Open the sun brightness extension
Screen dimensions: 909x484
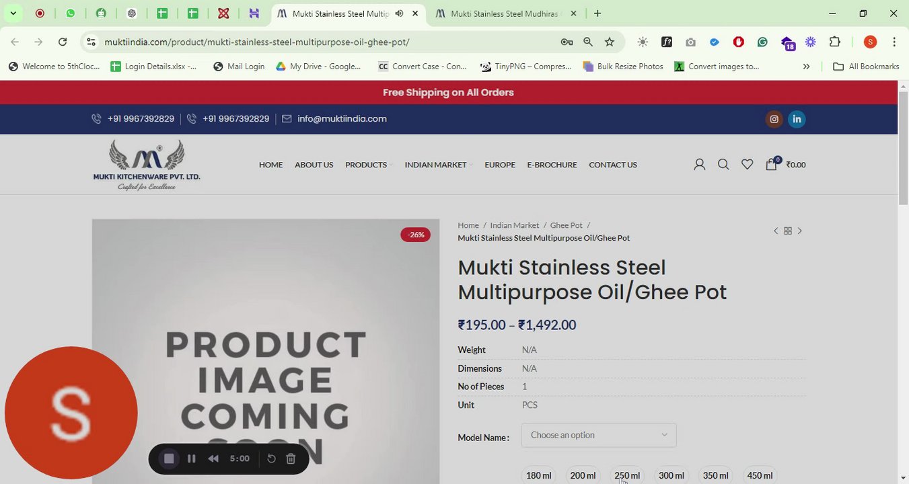click(643, 42)
